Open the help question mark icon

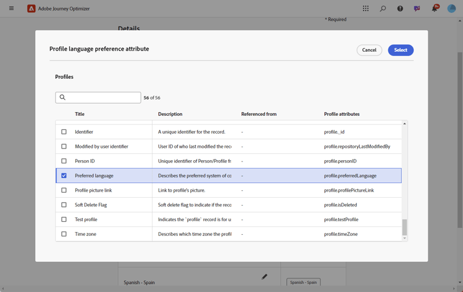coord(400,9)
